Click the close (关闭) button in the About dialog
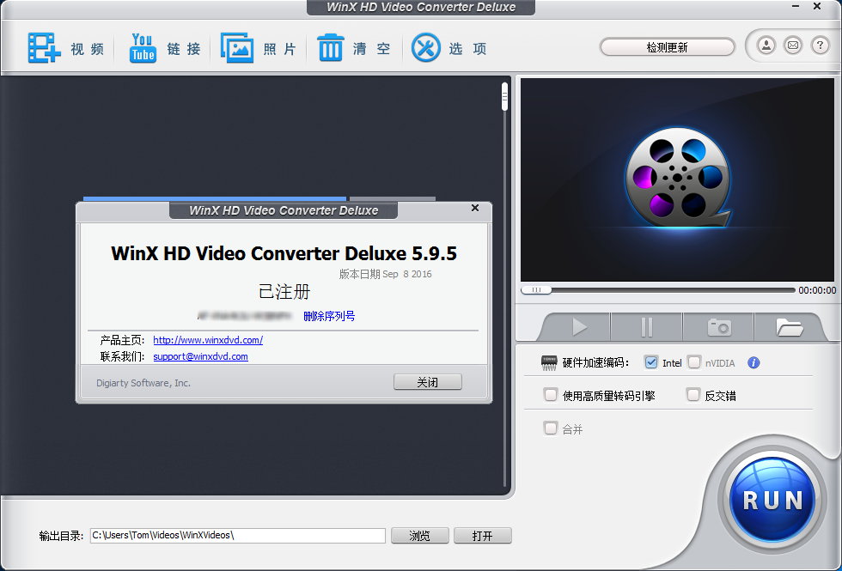The width and height of the screenshot is (842, 571). coord(428,382)
